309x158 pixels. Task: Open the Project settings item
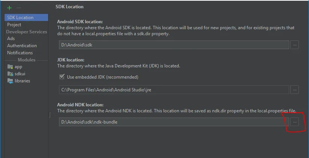(x=14, y=25)
